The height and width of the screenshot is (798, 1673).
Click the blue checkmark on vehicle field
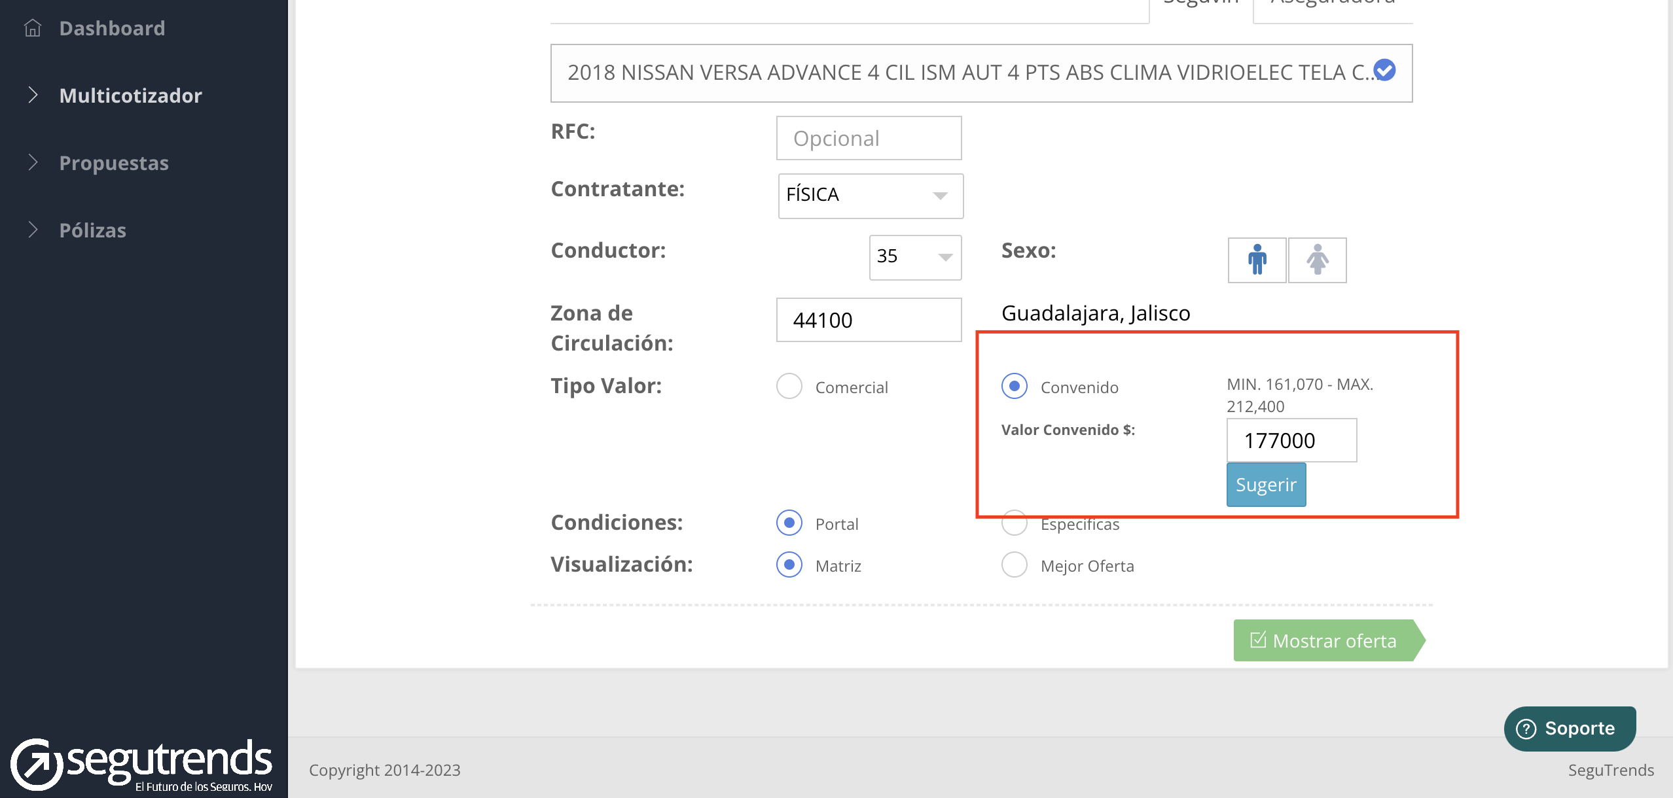click(x=1384, y=70)
